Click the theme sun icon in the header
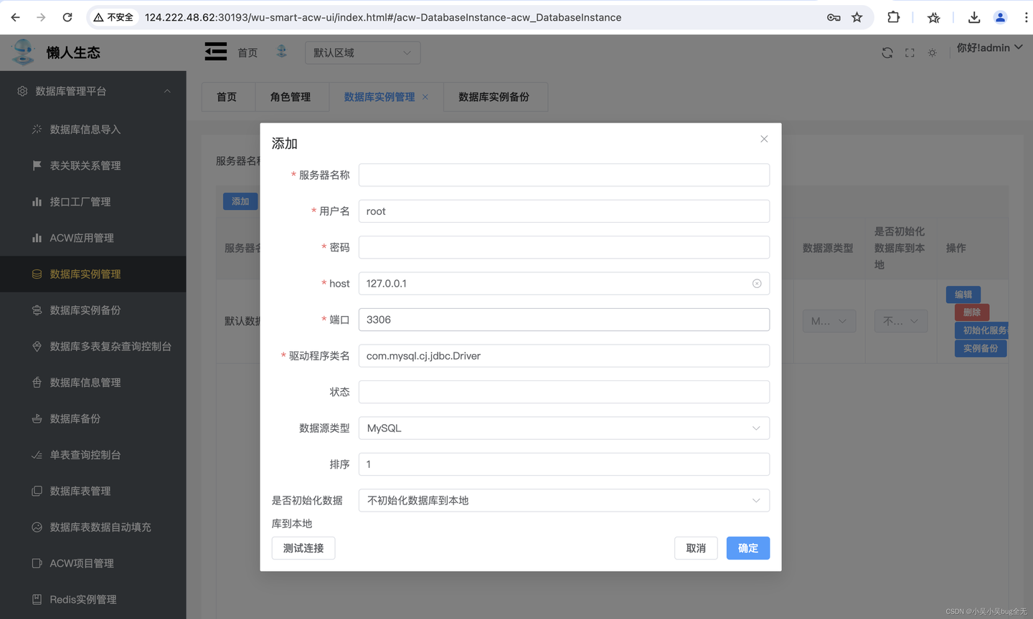This screenshot has height=619, width=1033. pos(932,52)
